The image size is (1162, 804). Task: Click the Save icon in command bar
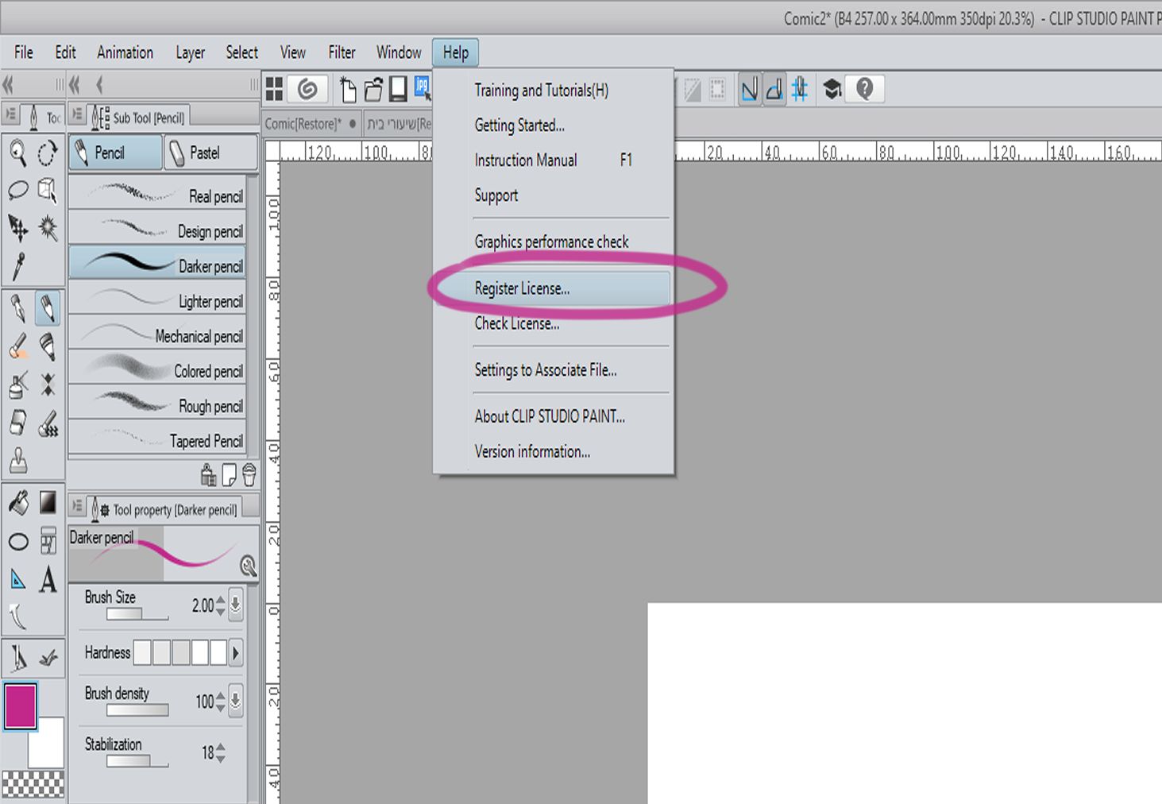398,89
